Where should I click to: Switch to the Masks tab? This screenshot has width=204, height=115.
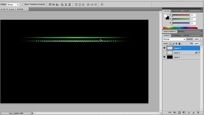[x=181, y=32]
